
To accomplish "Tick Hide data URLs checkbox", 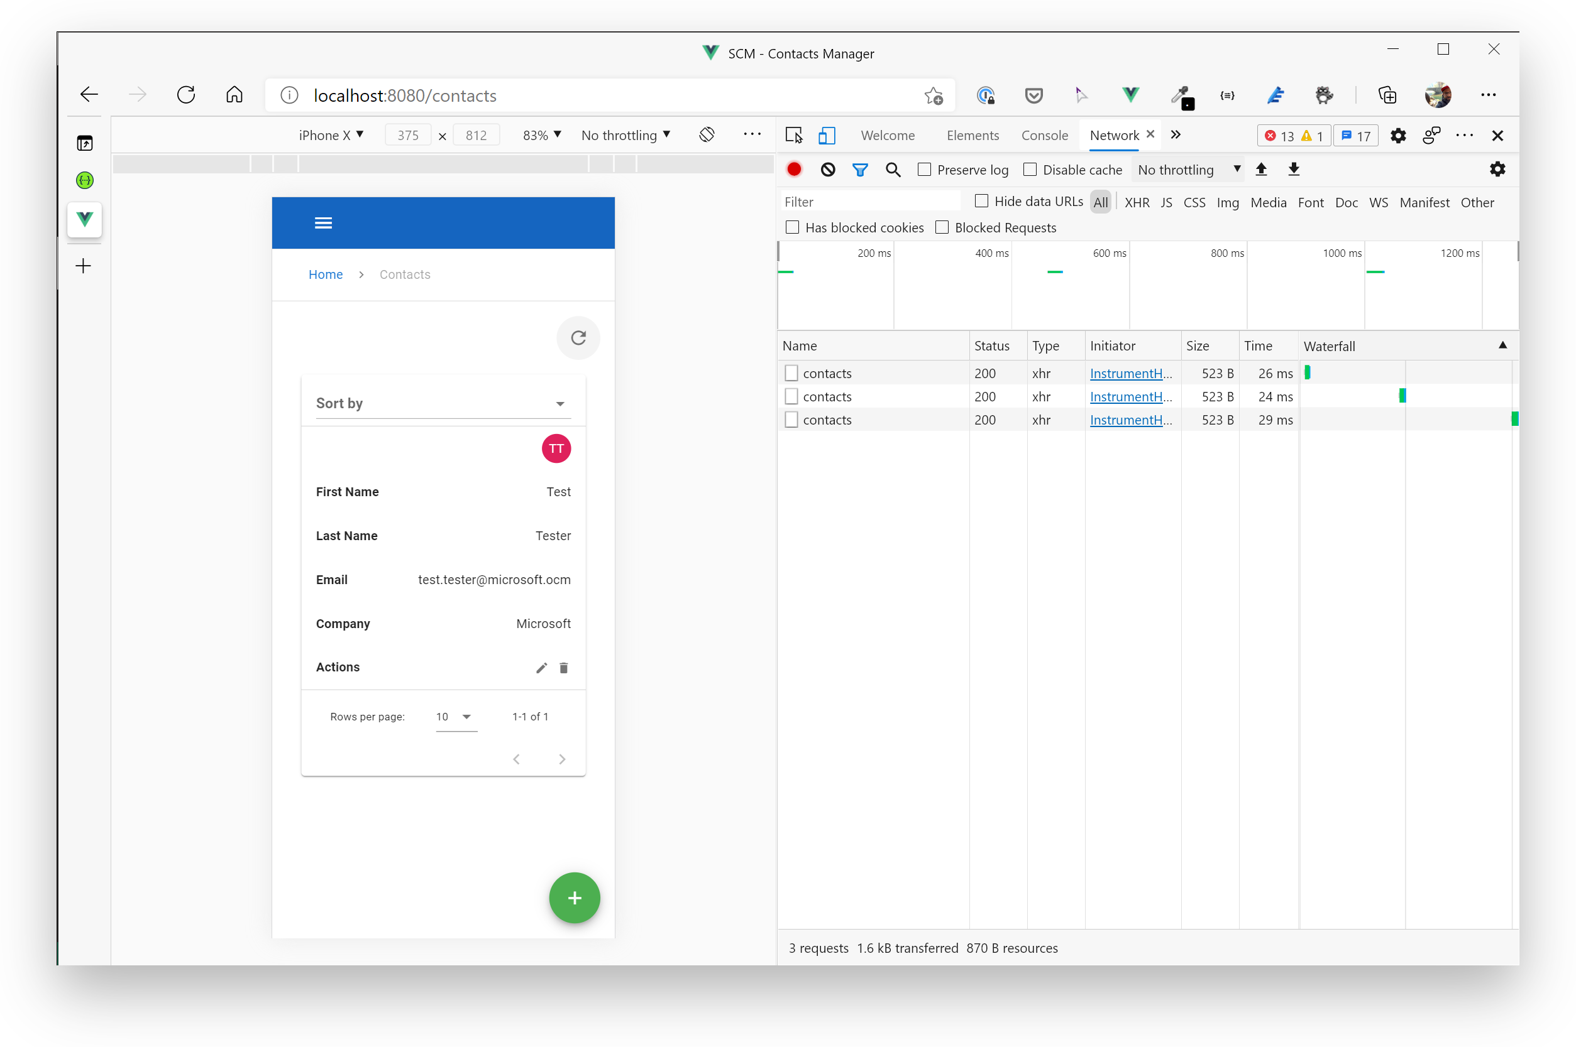I will (x=981, y=201).
